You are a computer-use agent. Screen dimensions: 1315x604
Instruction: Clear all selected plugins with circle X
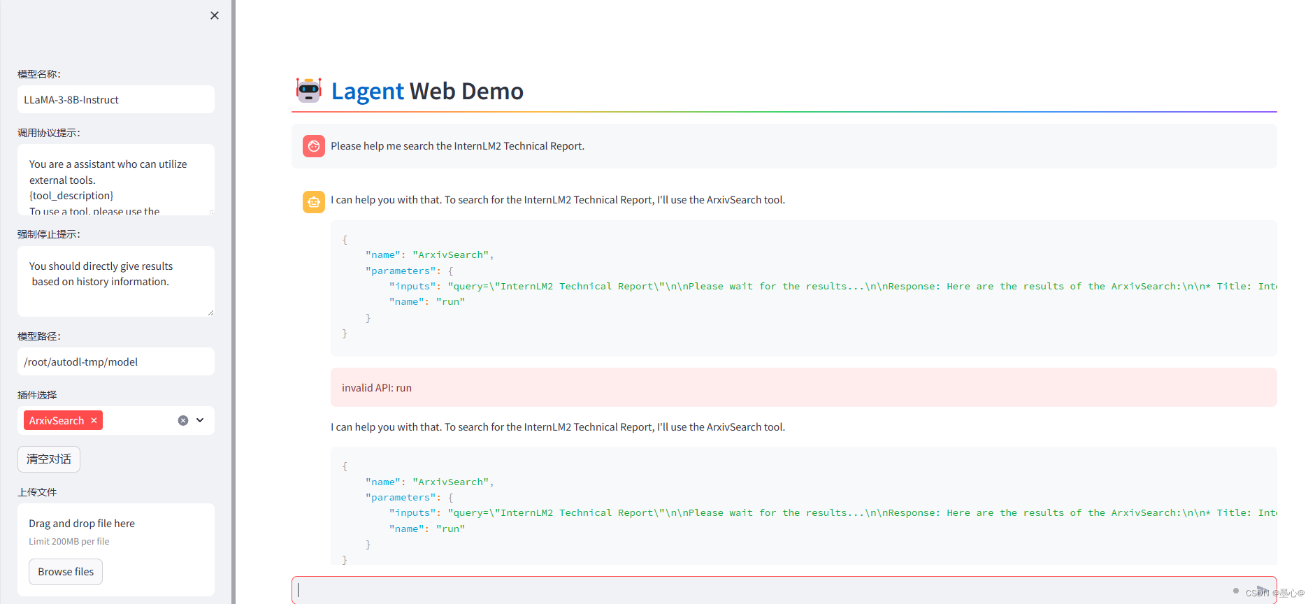pos(183,420)
